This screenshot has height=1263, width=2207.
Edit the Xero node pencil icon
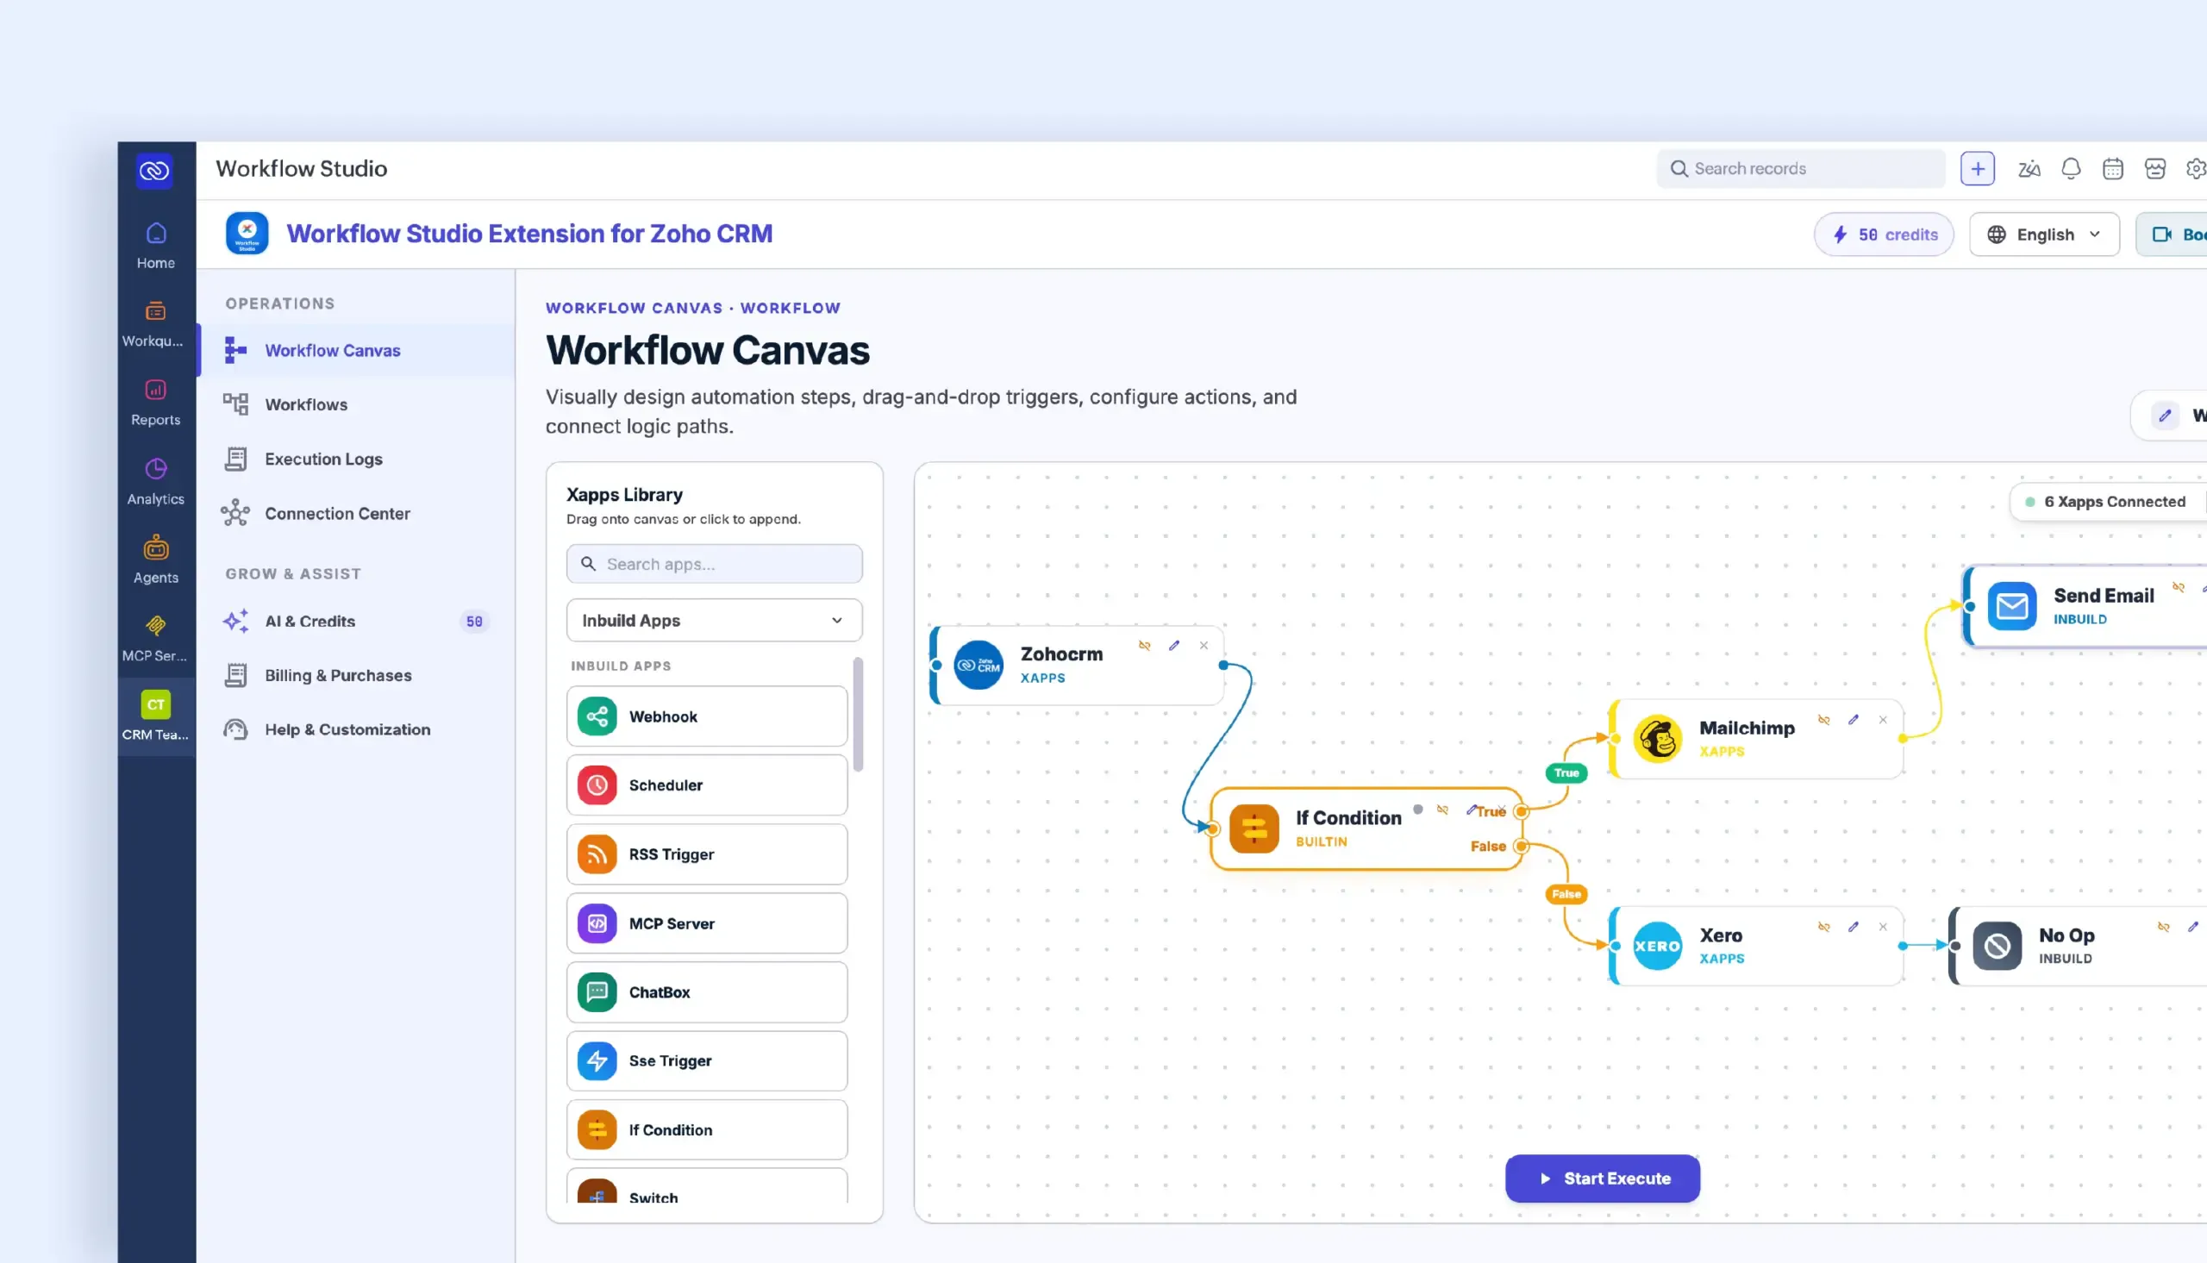(1854, 927)
